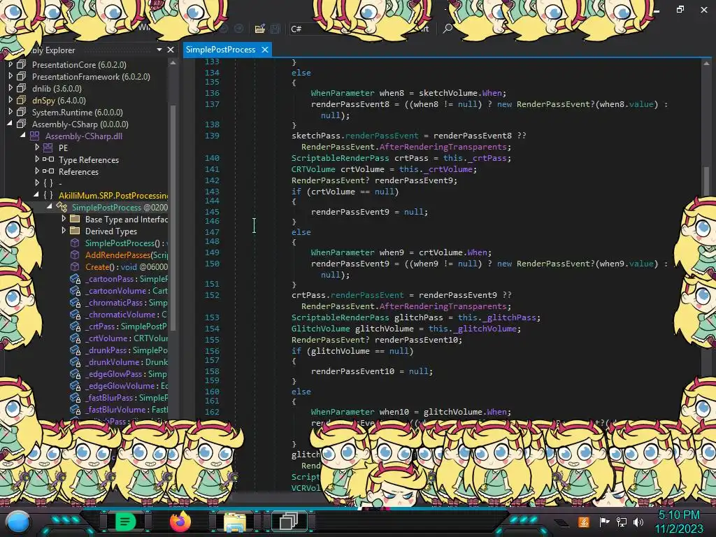Expand the References node
This screenshot has width=716, height=537.
(37, 171)
